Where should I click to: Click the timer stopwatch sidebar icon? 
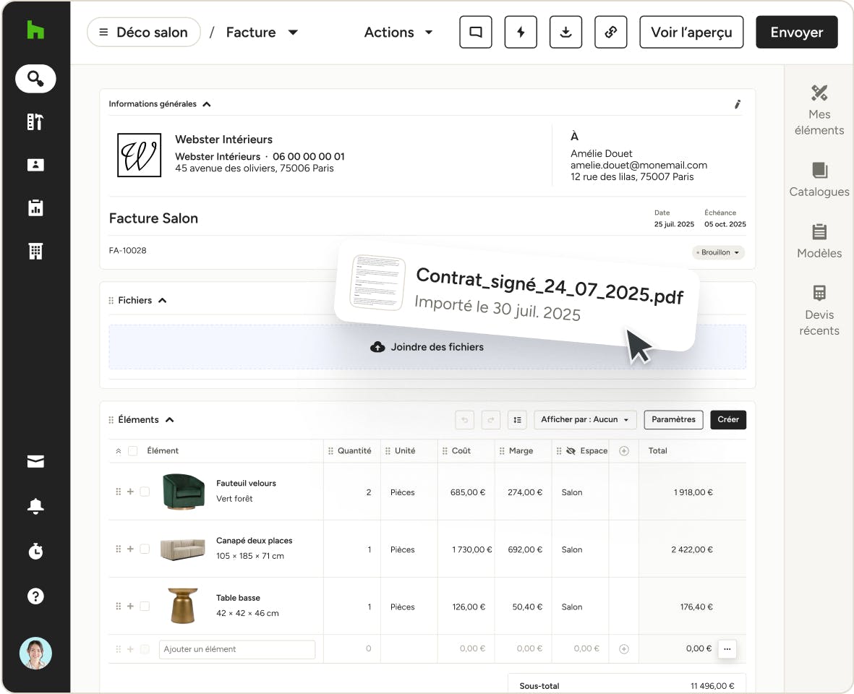(x=35, y=552)
